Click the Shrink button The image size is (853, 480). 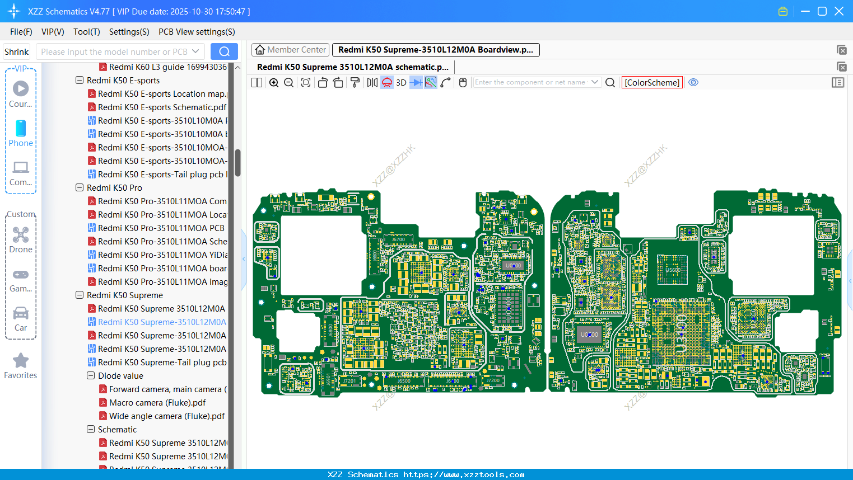click(16, 51)
